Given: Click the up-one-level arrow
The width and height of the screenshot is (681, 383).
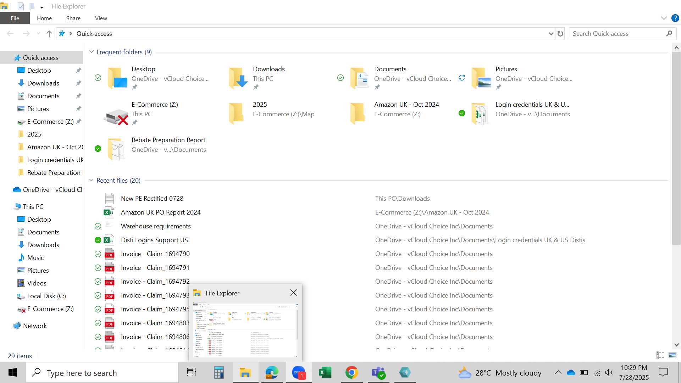Looking at the screenshot, I should [x=49, y=34].
